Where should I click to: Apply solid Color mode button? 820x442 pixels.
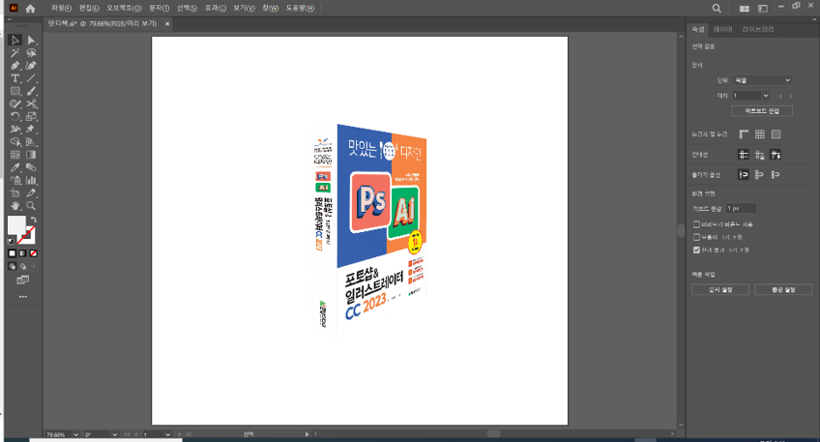tap(12, 253)
